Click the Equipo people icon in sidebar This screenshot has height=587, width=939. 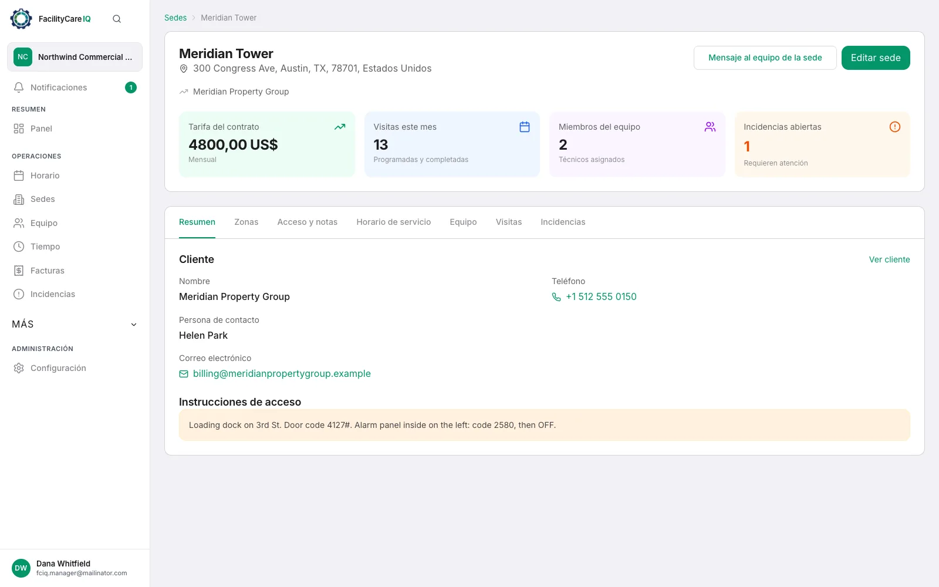(19, 223)
